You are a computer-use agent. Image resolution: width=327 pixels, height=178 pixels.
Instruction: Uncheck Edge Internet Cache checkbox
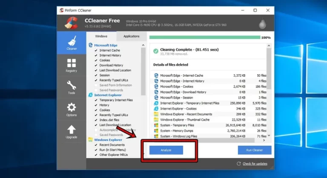coord(96,51)
